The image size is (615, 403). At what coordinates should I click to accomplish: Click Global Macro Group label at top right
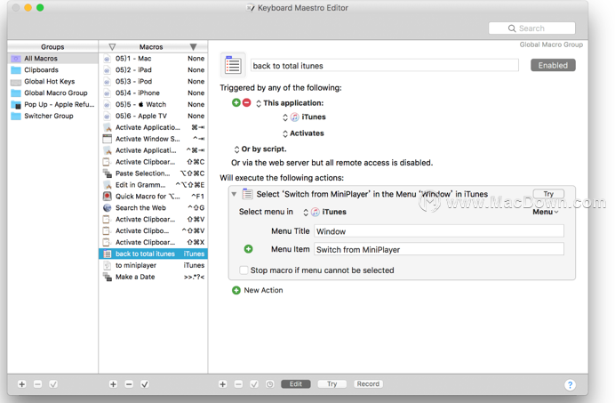(551, 44)
